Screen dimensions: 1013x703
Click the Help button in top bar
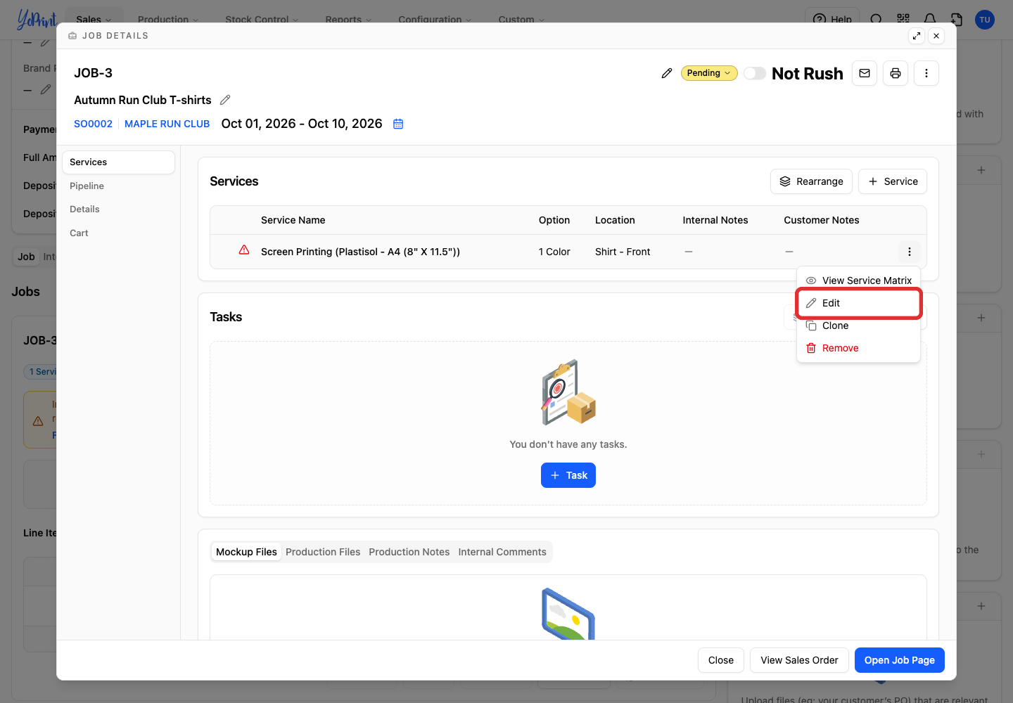(832, 20)
